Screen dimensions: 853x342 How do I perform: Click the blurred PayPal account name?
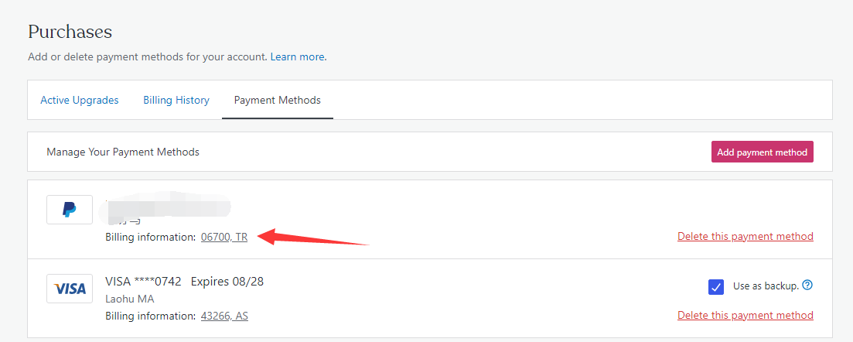[x=169, y=207]
